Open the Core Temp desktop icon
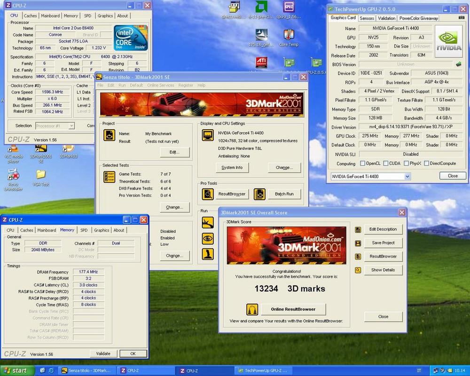Image resolution: width=470 pixels, height=376 pixels. pos(289,38)
